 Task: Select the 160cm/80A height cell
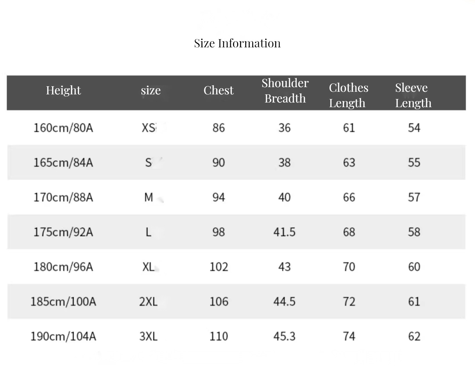63,128
